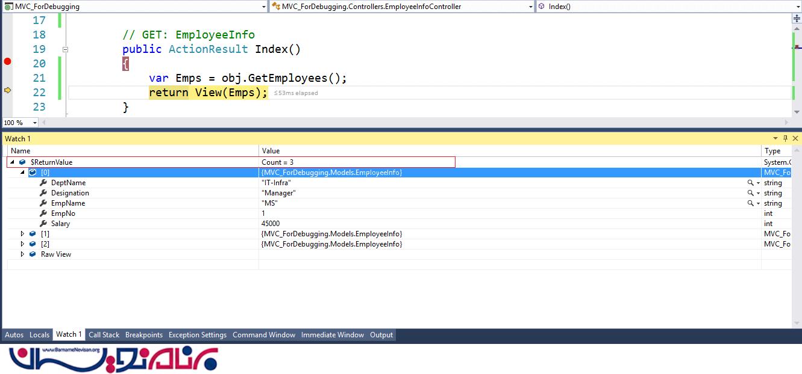Click the magnifier visualizer icon for DeptName
Viewport: 802px width, 374px height.
point(750,183)
